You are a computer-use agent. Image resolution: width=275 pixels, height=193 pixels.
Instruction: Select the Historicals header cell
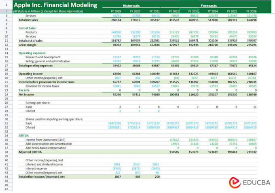(x=131, y=6)
